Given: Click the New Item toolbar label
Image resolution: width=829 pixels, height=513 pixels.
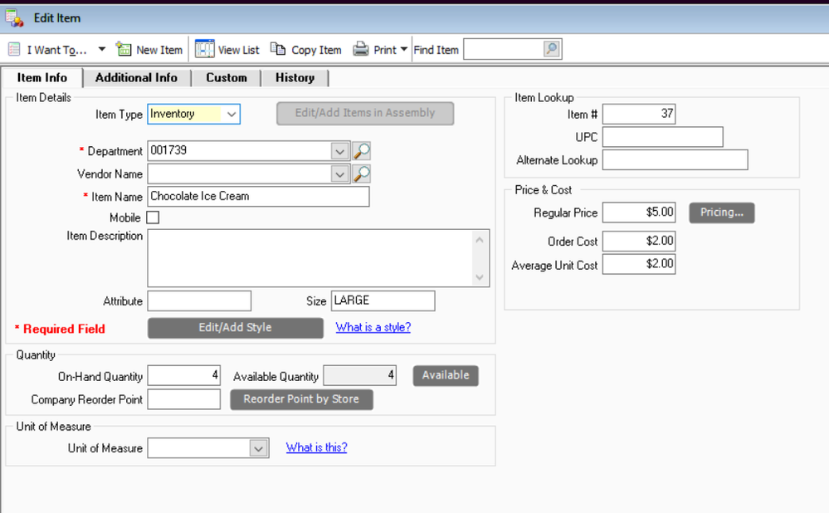Looking at the screenshot, I should point(159,50).
